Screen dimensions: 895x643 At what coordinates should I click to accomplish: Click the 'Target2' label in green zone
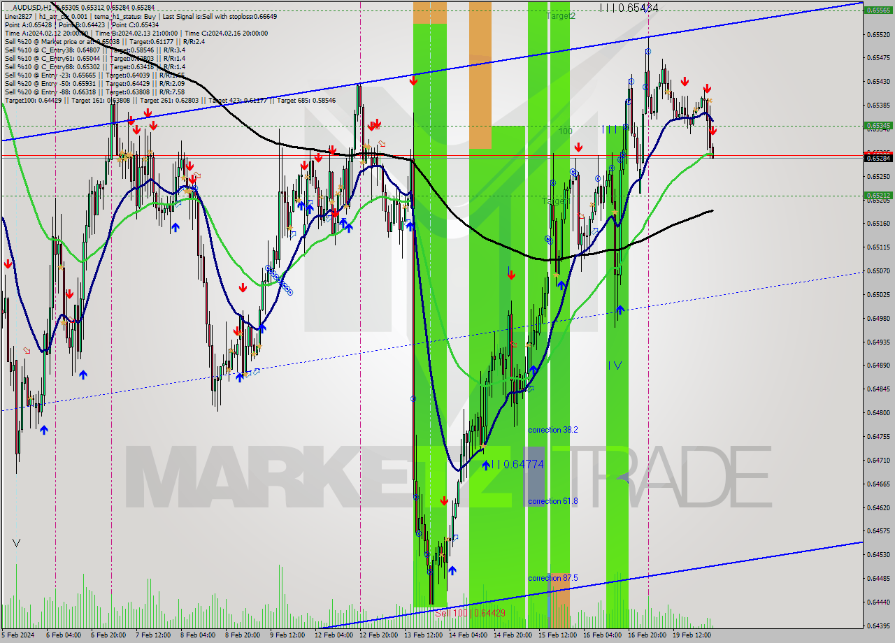pos(561,15)
